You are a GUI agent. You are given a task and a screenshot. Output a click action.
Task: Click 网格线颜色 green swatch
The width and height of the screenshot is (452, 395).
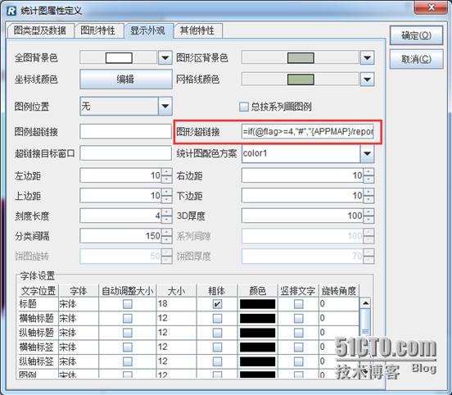pyautogui.click(x=301, y=79)
